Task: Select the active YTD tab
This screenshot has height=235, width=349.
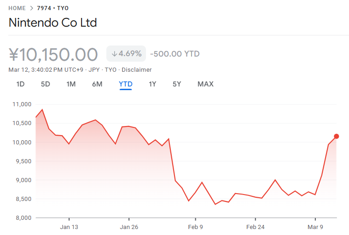Action: [x=125, y=84]
